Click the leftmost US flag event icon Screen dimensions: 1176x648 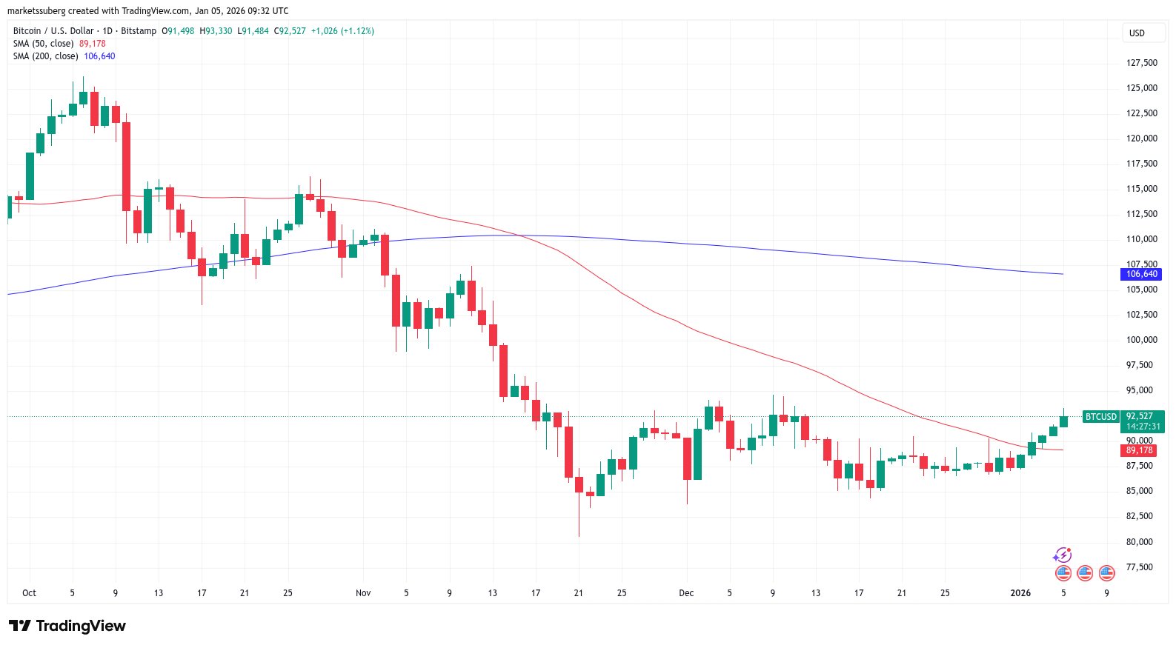click(x=1063, y=572)
